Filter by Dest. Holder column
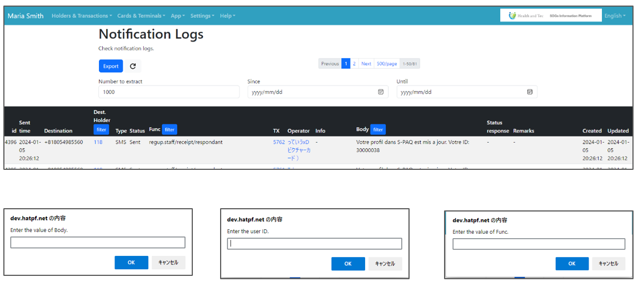Screen dimensions: 638x282 (101, 130)
